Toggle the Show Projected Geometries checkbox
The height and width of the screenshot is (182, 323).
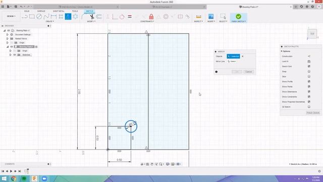pos(309,102)
